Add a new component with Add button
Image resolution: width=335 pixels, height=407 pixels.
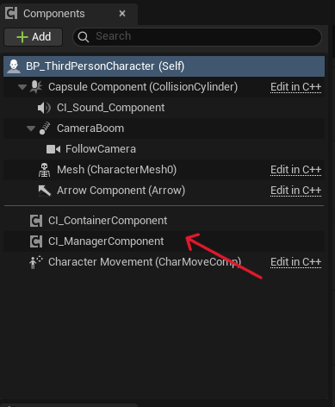coord(34,37)
